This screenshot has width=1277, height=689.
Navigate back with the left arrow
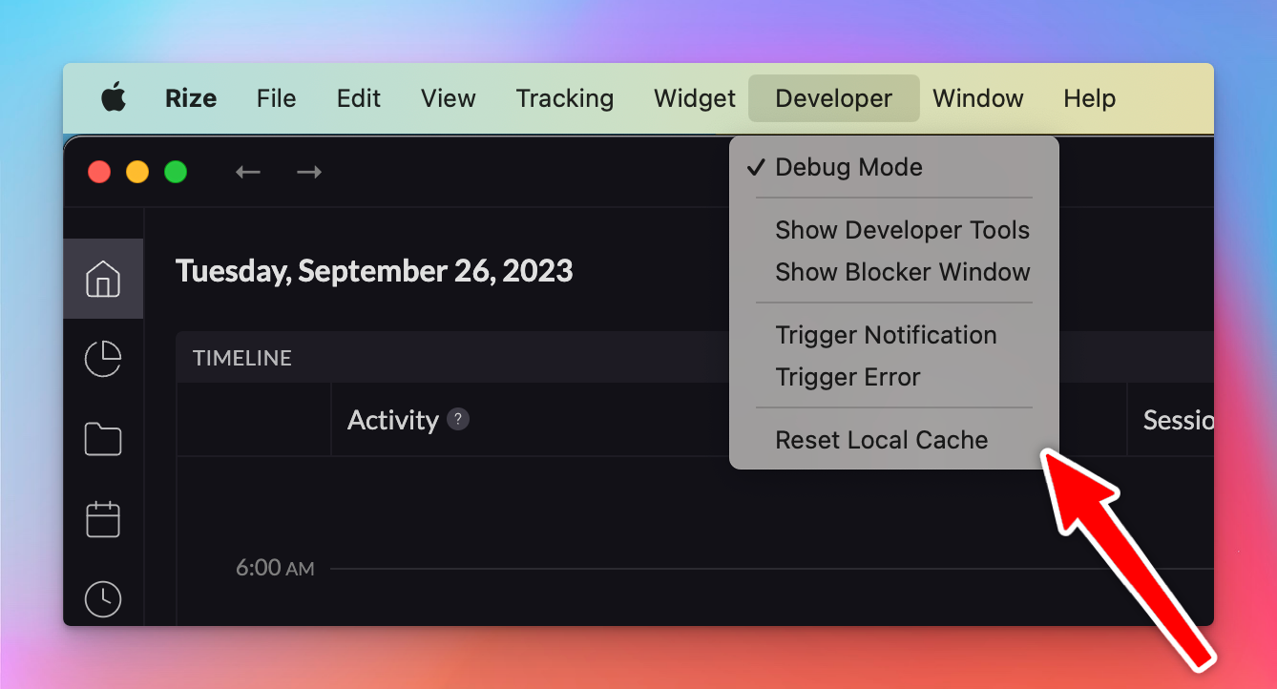coord(248,172)
